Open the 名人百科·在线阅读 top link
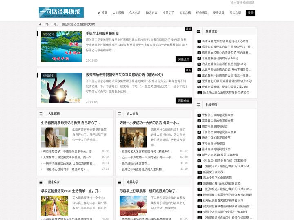 pyautogui.click(x=243, y=2)
